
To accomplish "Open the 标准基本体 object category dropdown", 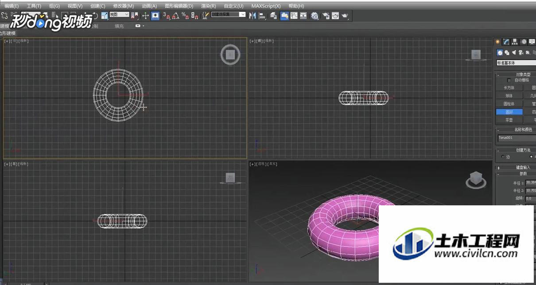I will pyautogui.click(x=516, y=63).
